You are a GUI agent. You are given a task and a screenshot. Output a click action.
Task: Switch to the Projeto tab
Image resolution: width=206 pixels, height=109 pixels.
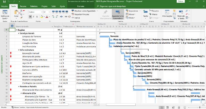[44, 6]
